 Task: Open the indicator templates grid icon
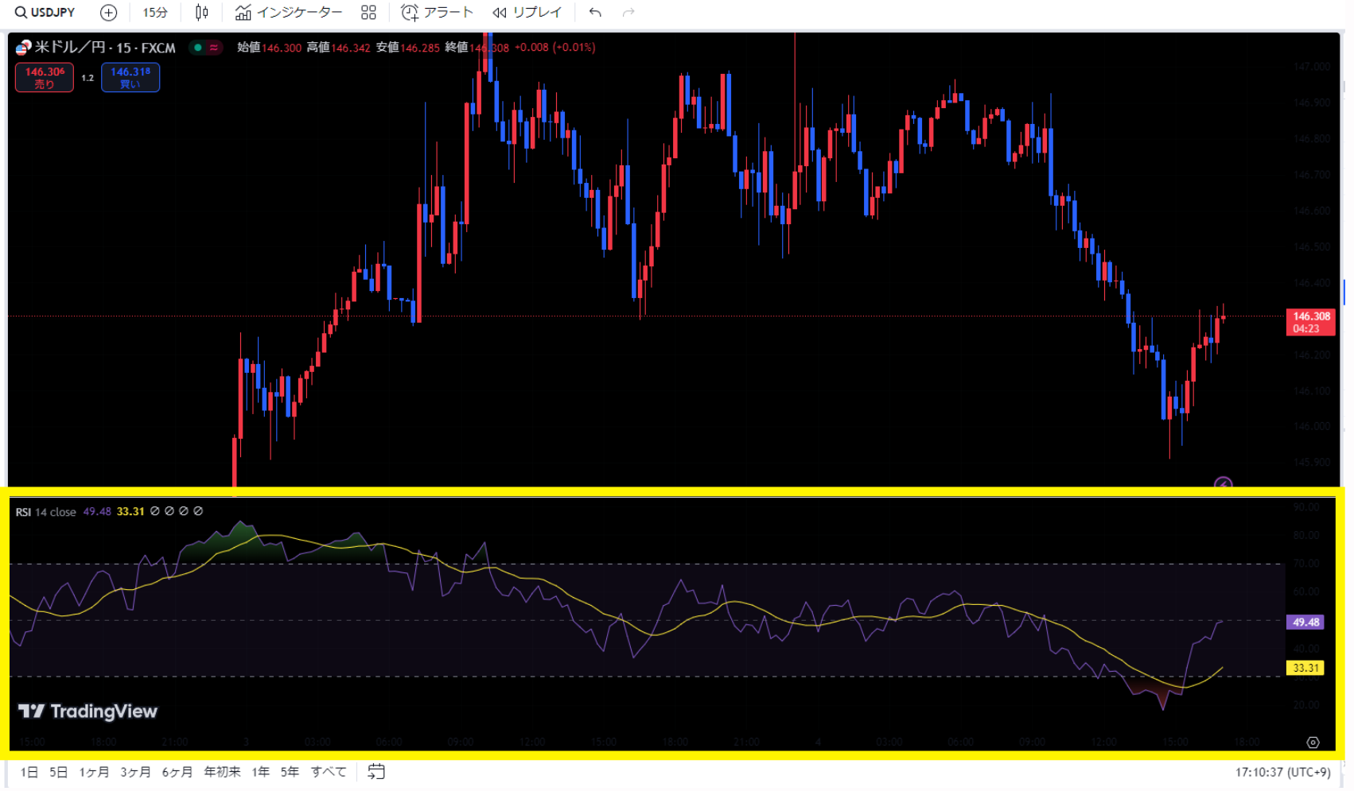(x=368, y=13)
